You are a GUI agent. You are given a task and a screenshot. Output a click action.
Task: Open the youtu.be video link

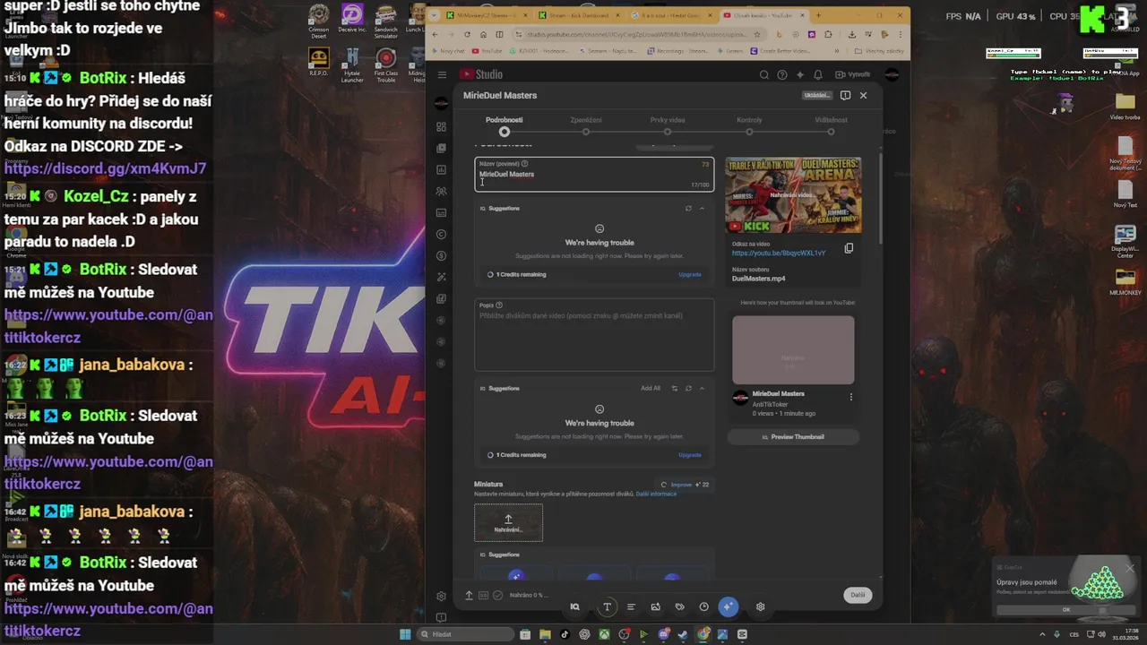click(x=779, y=253)
